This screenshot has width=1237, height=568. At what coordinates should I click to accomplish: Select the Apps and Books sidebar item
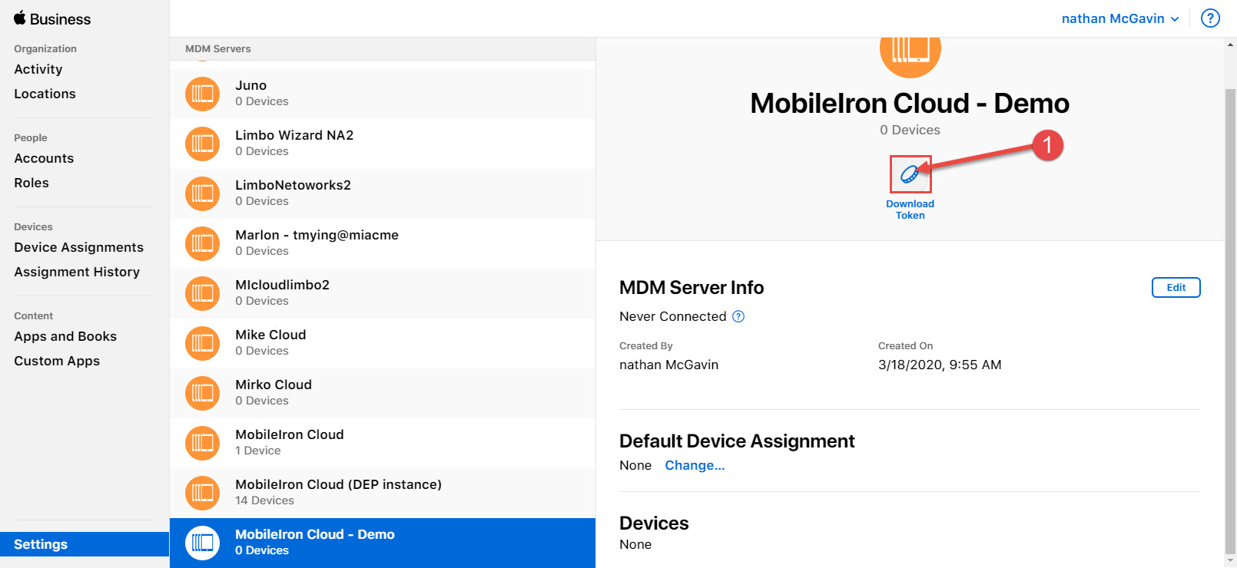[65, 336]
